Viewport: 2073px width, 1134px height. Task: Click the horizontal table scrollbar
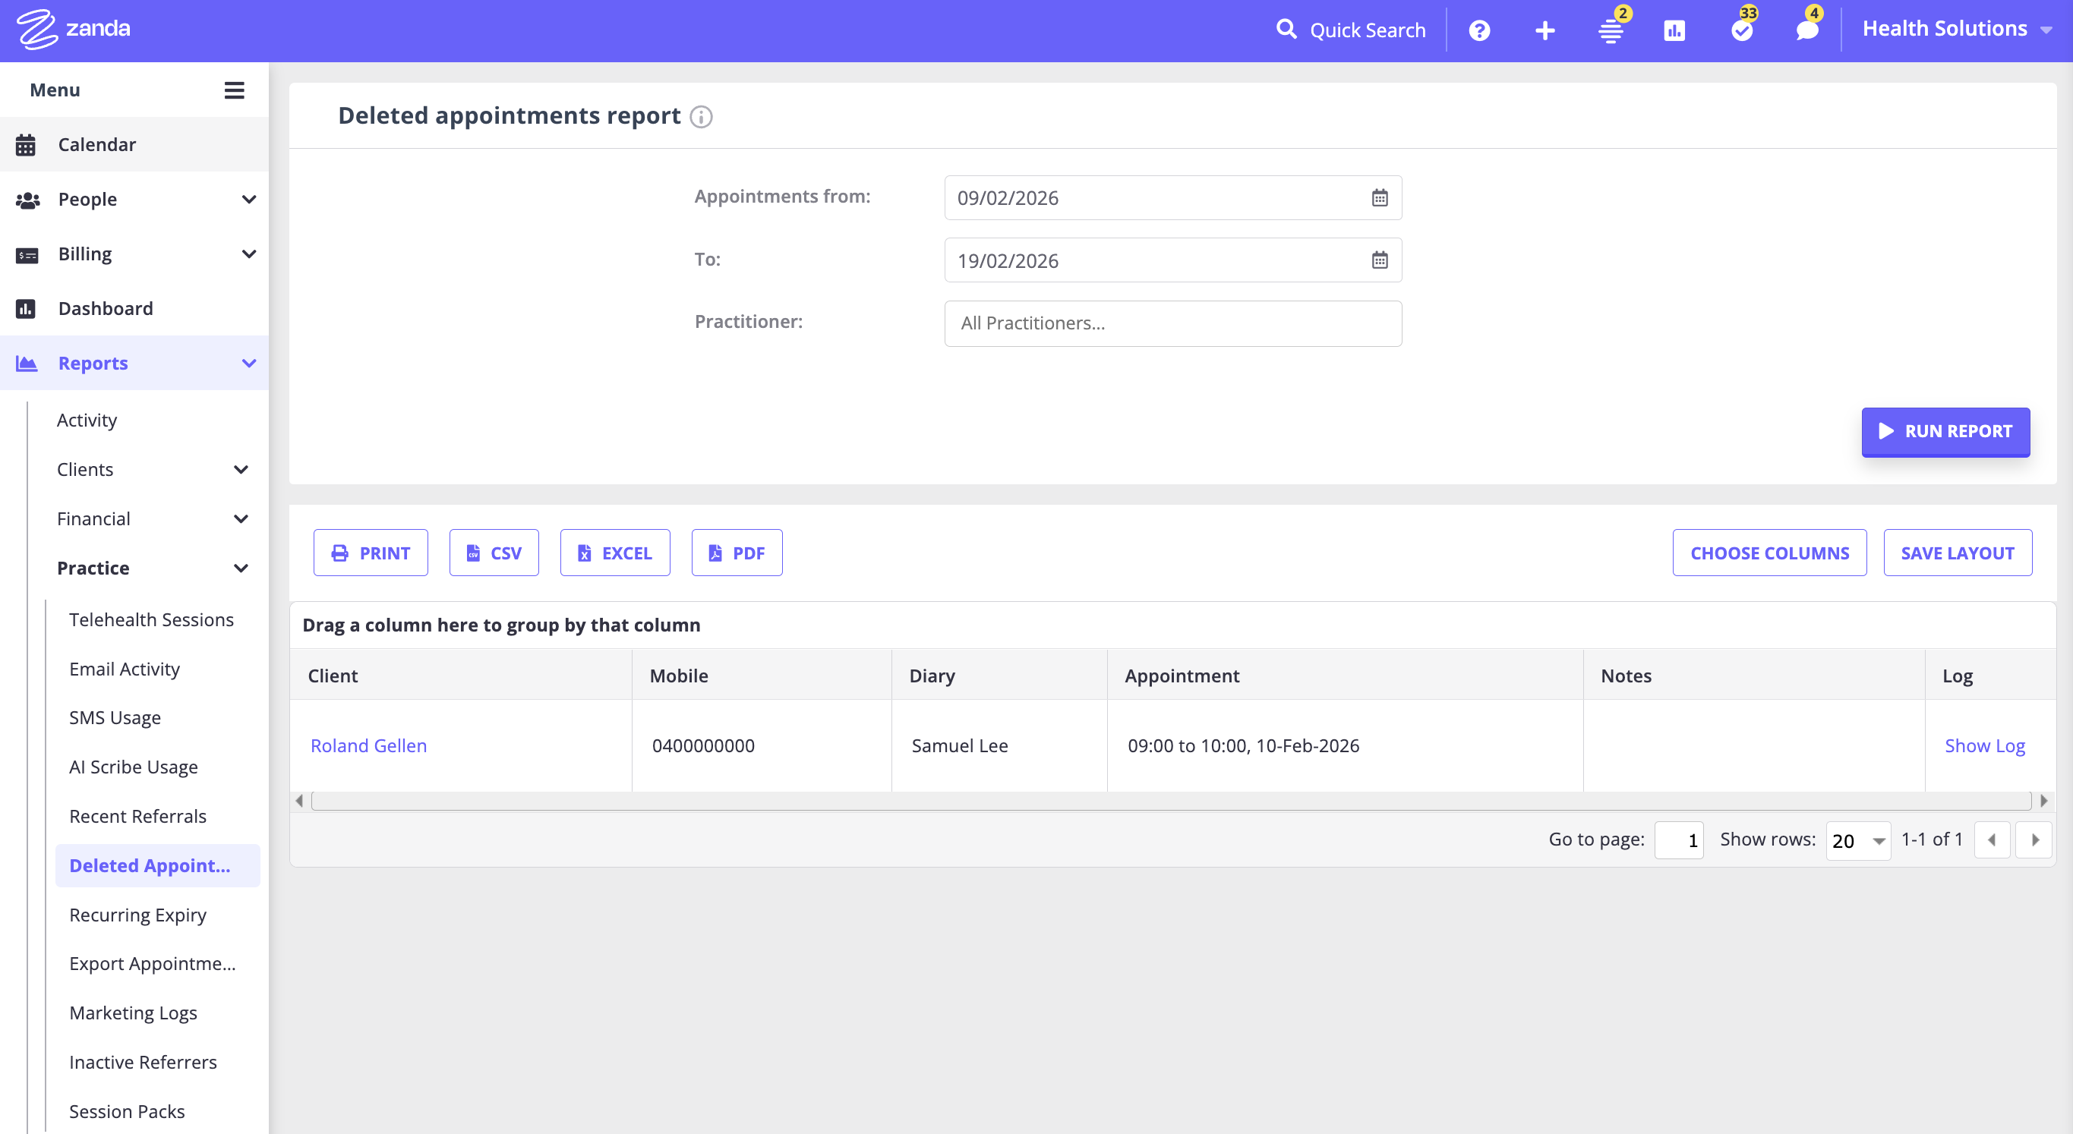point(1170,800)
